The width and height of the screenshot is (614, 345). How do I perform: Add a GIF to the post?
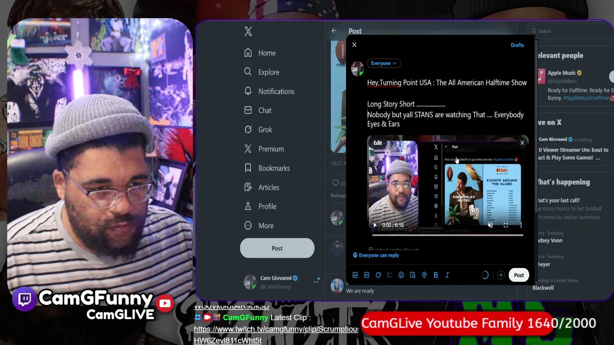[366, 275]
